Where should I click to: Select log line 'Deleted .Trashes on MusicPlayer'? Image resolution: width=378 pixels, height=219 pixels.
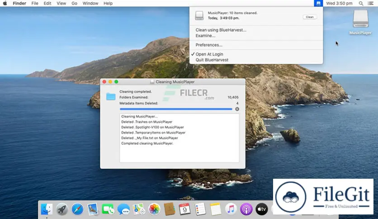click(x=146, y=122)
